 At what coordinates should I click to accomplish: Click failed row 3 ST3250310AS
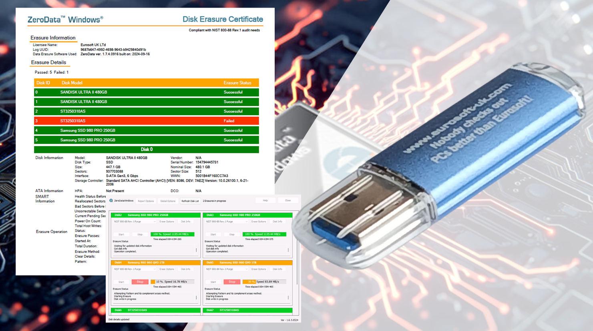click(147, 121)
